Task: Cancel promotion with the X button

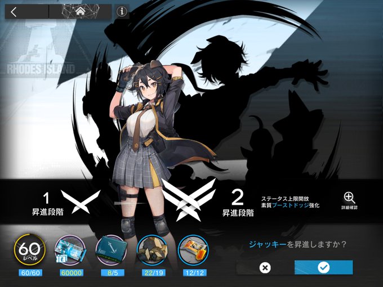Action: tap(265, 268)
